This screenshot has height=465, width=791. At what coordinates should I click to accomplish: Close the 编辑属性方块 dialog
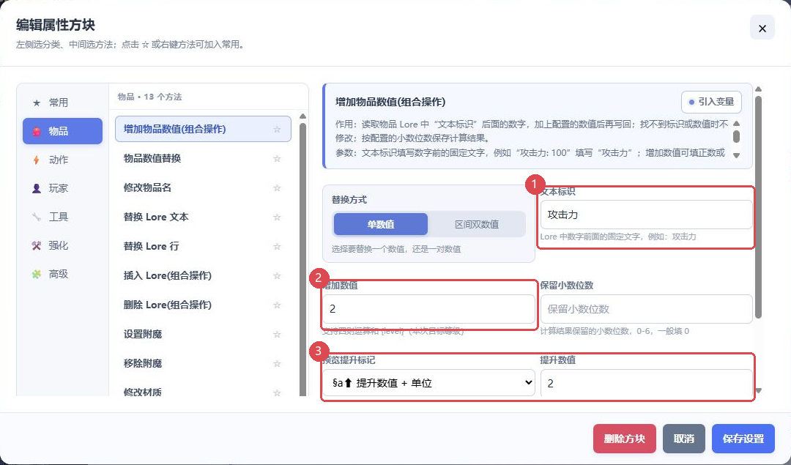[x=762, y=29]
